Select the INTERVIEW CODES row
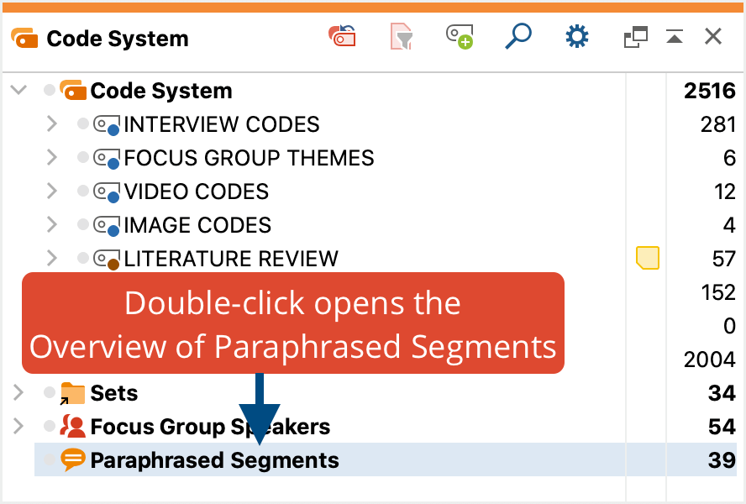746x504 pixels. 373,124
